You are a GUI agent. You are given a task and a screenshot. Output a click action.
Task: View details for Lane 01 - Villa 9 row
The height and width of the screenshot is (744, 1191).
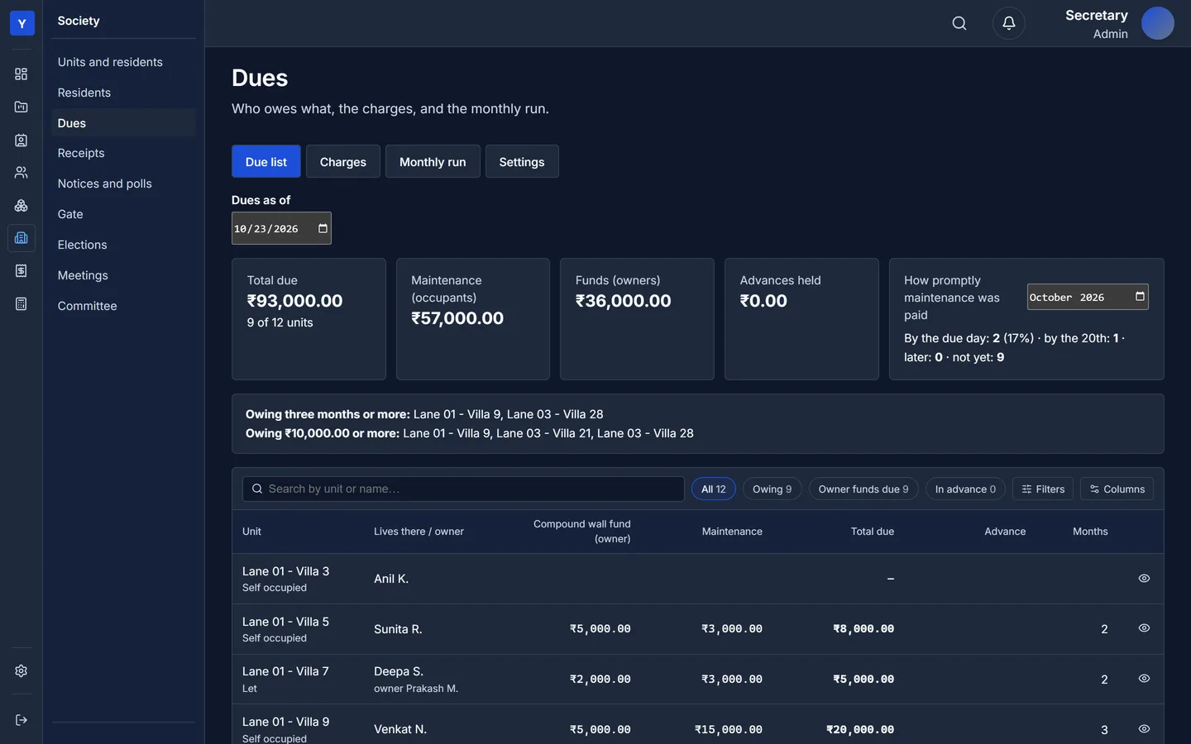[1144, 729]
